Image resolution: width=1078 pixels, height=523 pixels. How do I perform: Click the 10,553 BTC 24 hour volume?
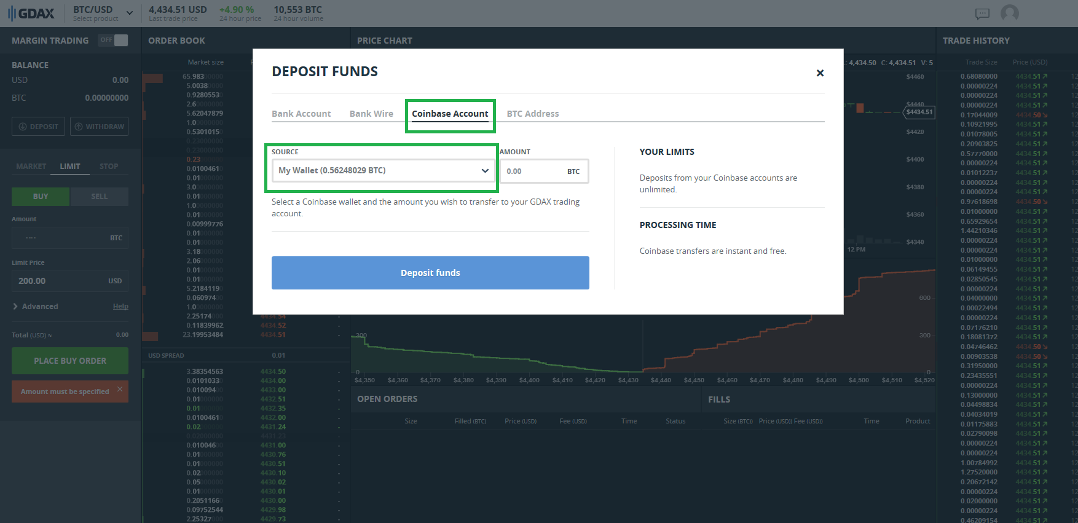tap(298, 10)
